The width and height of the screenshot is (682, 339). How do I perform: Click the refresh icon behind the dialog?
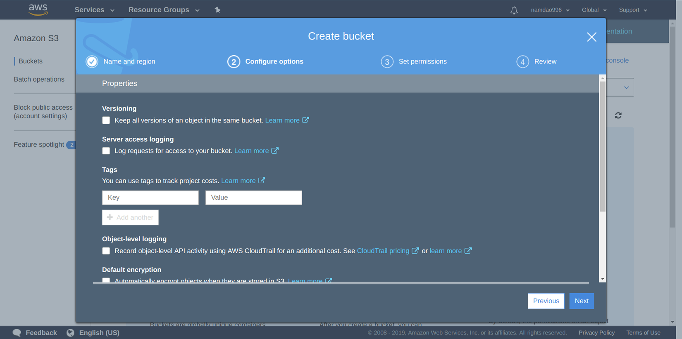[x=618, y=115]
